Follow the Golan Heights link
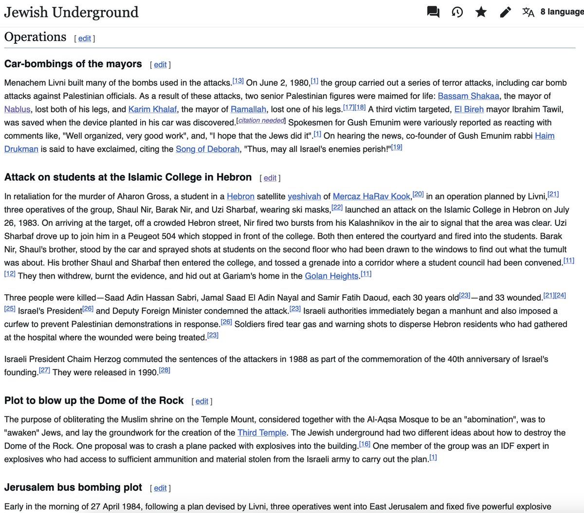This screenshot has height=513, width=584. [x=331, y=276]
